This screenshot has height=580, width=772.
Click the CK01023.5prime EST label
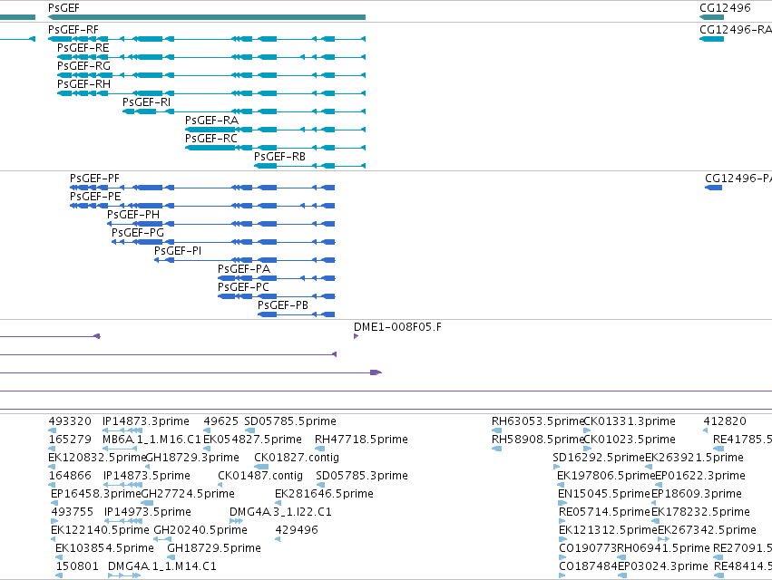630,440
